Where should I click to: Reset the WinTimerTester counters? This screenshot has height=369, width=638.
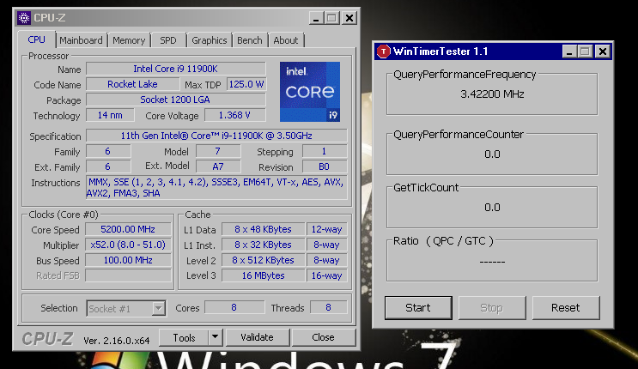(566, 307)
